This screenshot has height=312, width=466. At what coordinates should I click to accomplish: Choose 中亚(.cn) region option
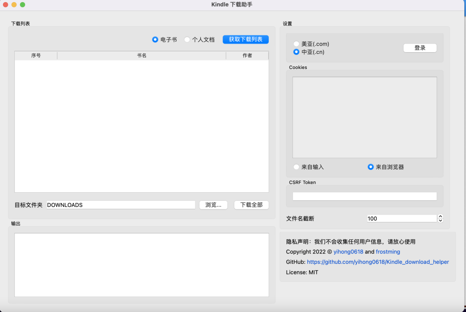pos(296,52)
